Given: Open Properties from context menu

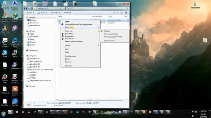Looking at the screenshot, I should (x=69, y=66).
